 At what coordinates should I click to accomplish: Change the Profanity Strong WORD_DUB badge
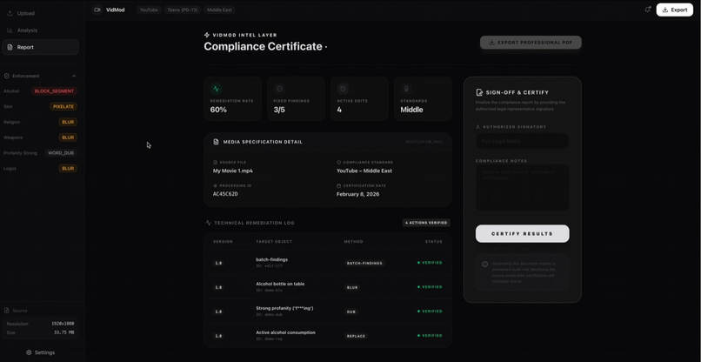point(61,153)
